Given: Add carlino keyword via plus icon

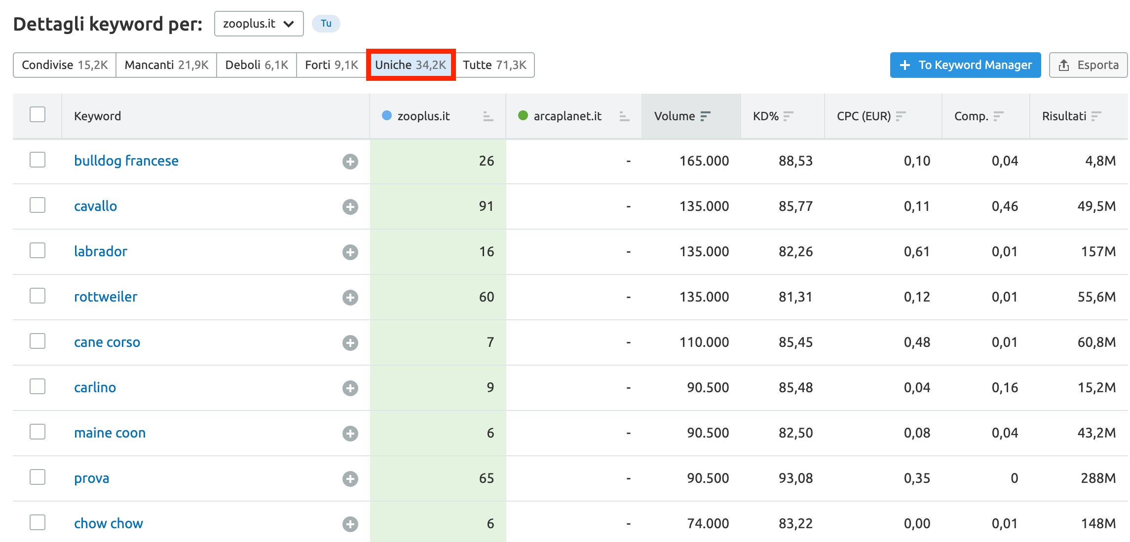Looking at the screenshot, I should click(x=350, y=388).
